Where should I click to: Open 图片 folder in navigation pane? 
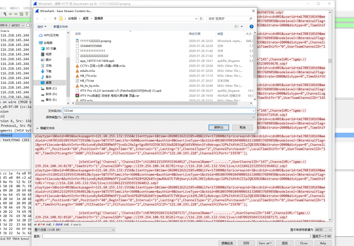pyautogui.click(x=46, y=60)
